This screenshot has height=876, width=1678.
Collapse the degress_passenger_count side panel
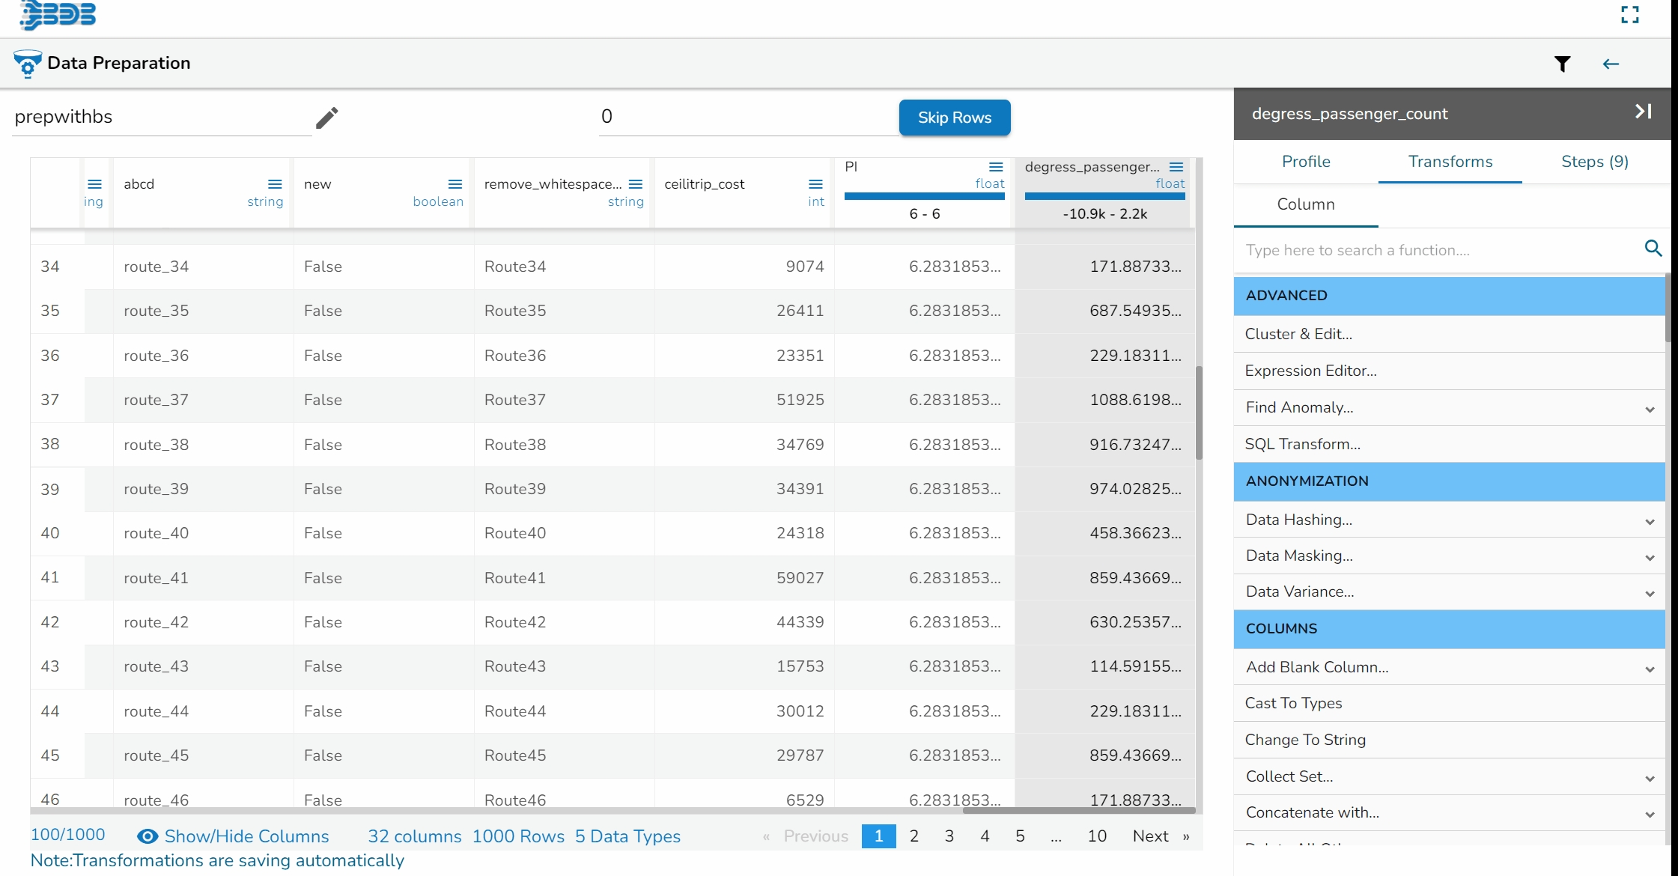1643,112
